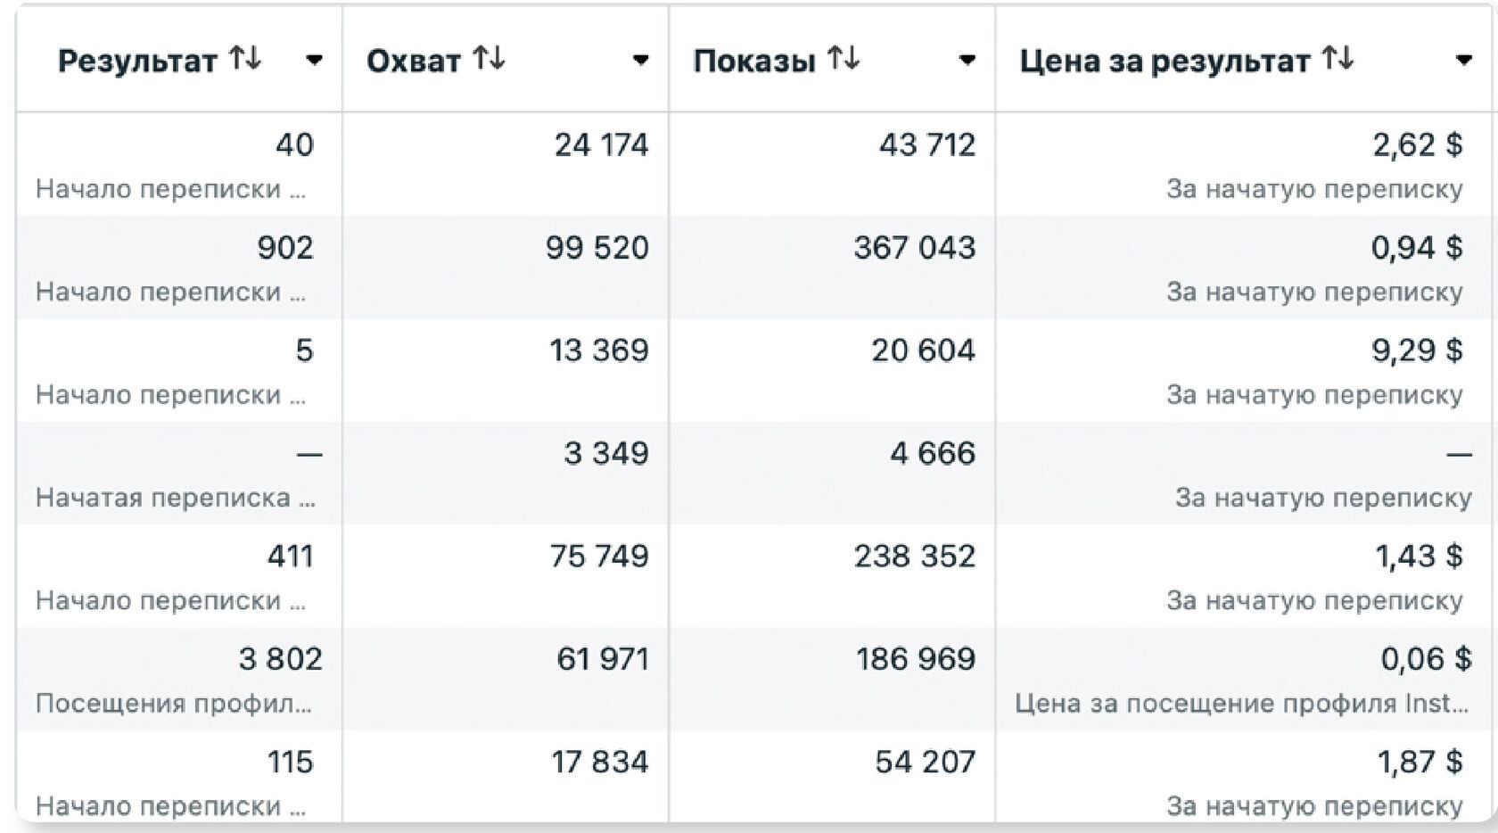Open Цена за результат column dropdown
1498x833 pixels.
(1463, 61)
